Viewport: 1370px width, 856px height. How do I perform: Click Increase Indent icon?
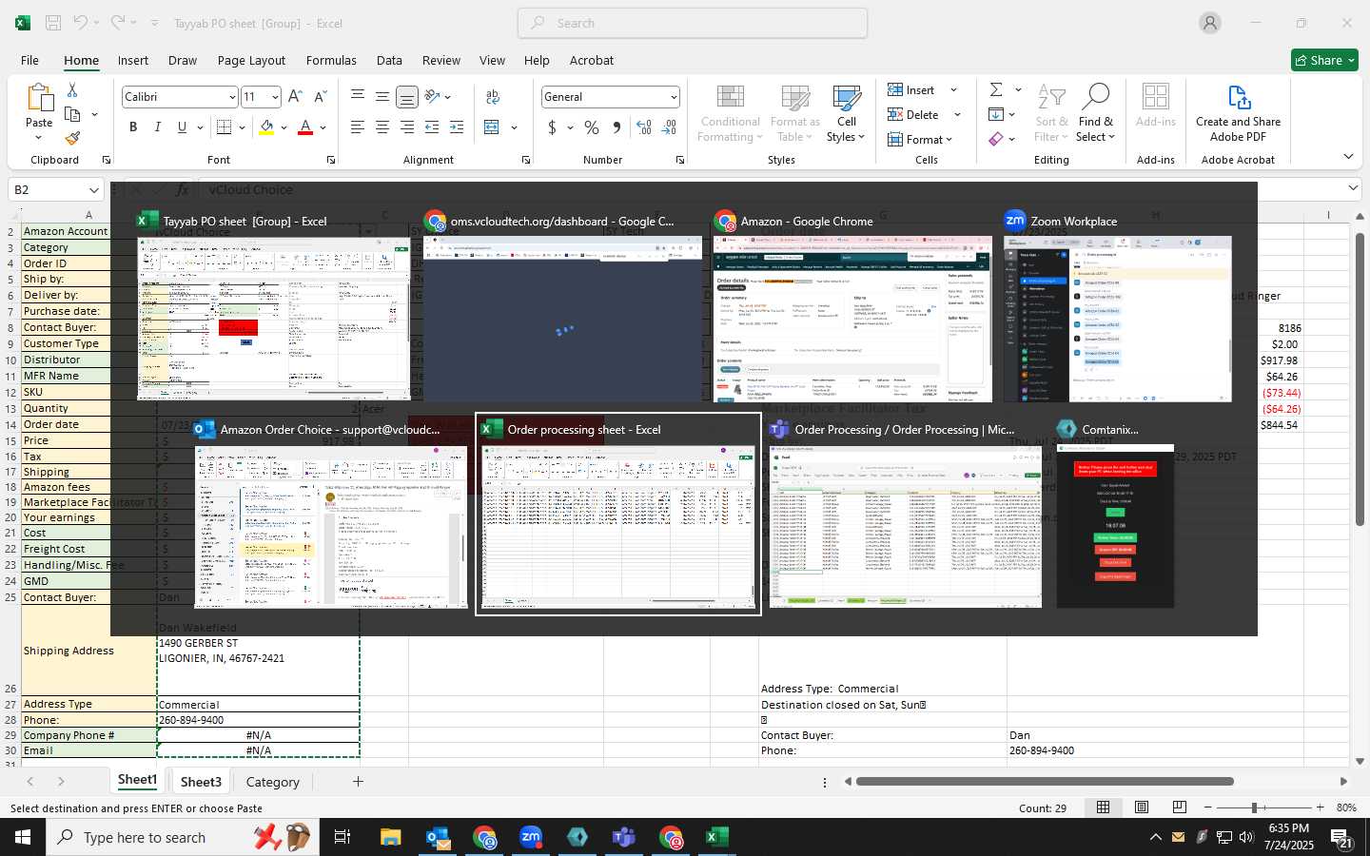(x=457, y=127)
